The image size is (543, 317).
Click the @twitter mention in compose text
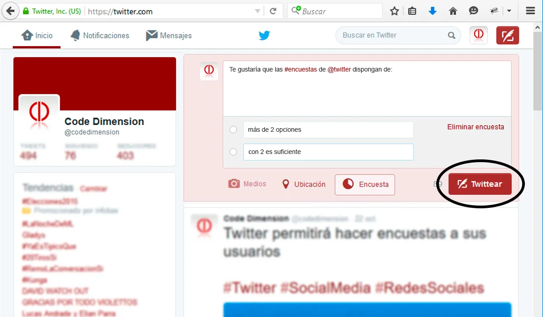point(339,70)
